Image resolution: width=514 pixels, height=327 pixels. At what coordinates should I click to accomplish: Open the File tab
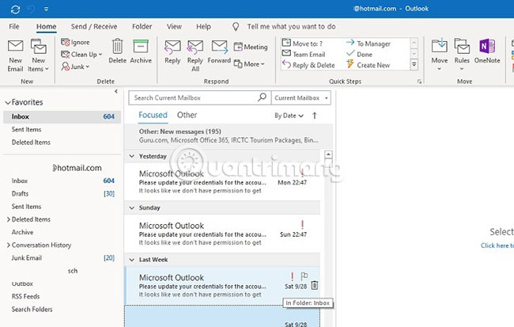[x=14, y=27]
